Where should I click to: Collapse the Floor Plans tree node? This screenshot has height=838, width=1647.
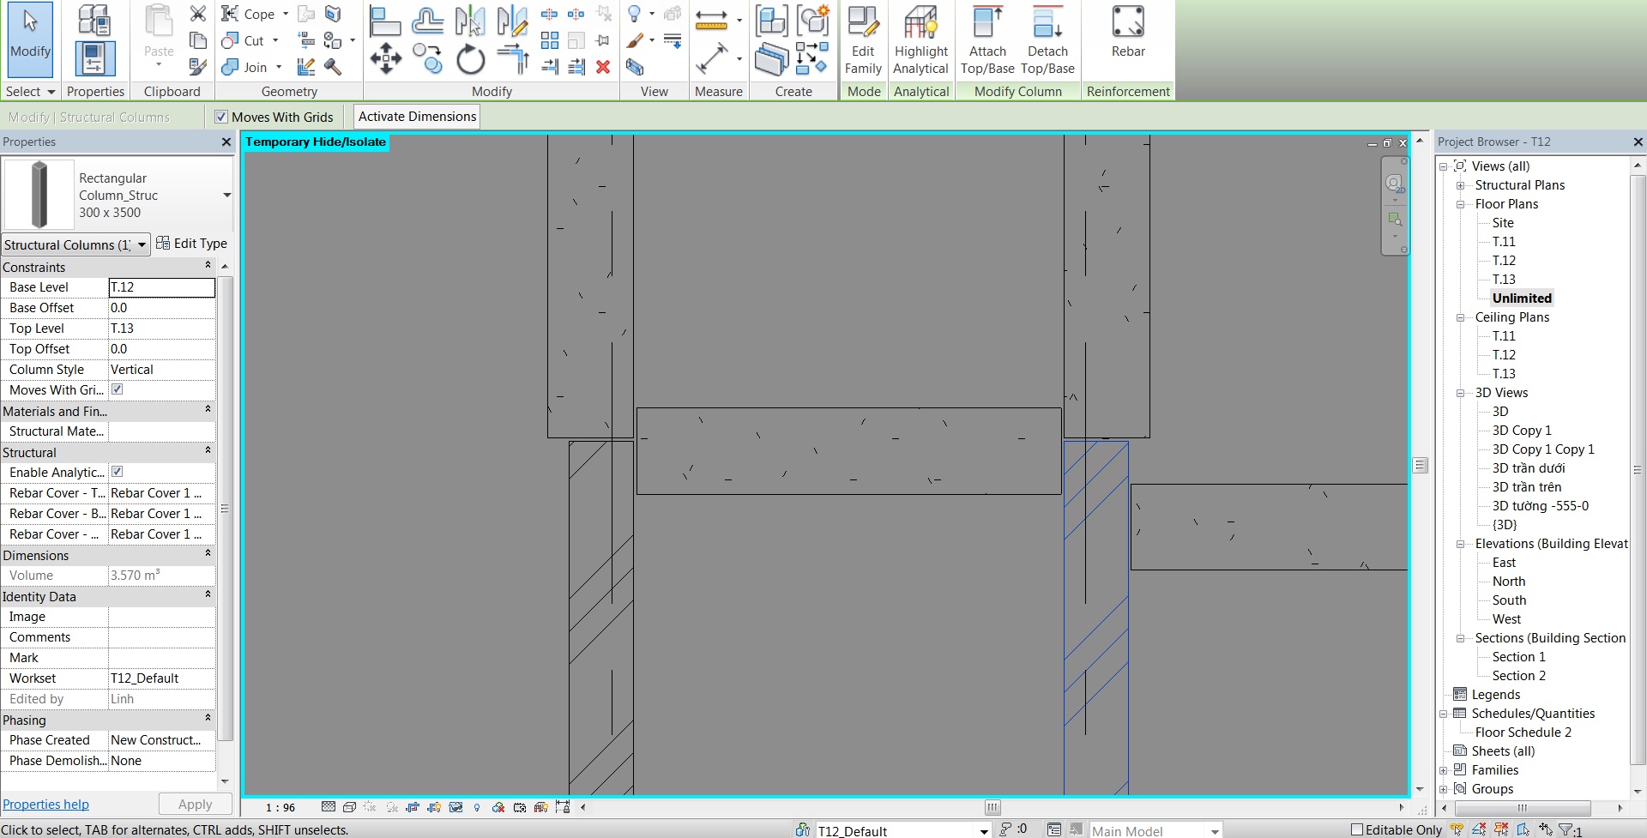coord(1461,204)
